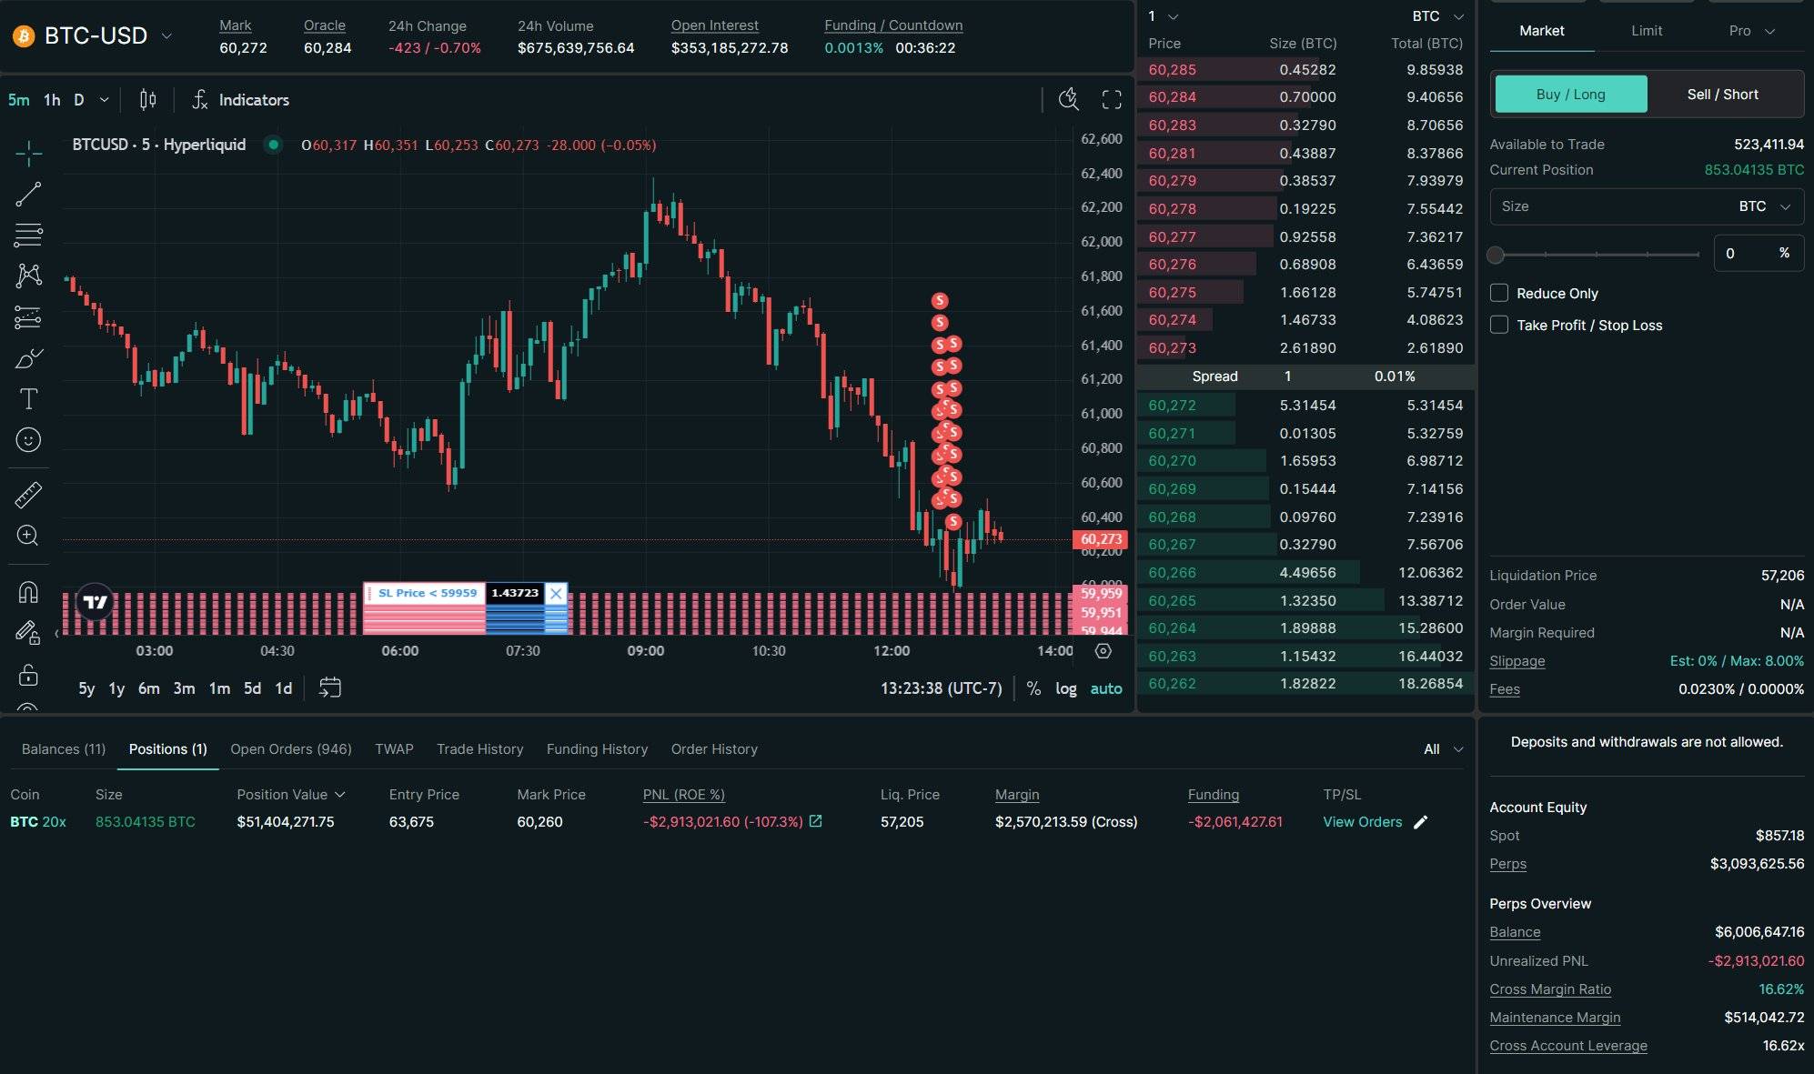Click the TradingView logo on chart
The height and width of the screenshot is (1074, 1814).
coord(95,602)
